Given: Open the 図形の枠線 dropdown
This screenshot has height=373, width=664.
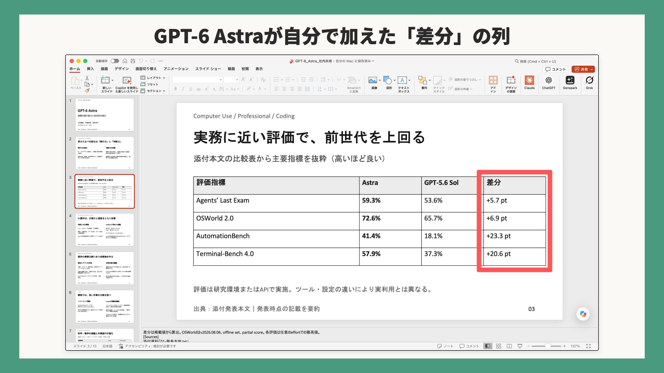Looking at the screenshot, I should pyautogui.click(x=460, y=89).
